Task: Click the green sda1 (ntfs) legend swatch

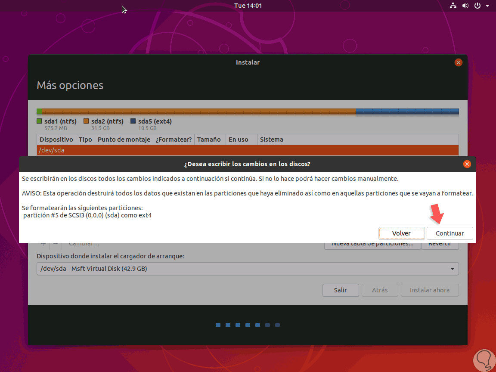Action: pyautogui.click(x=39, y=121)
